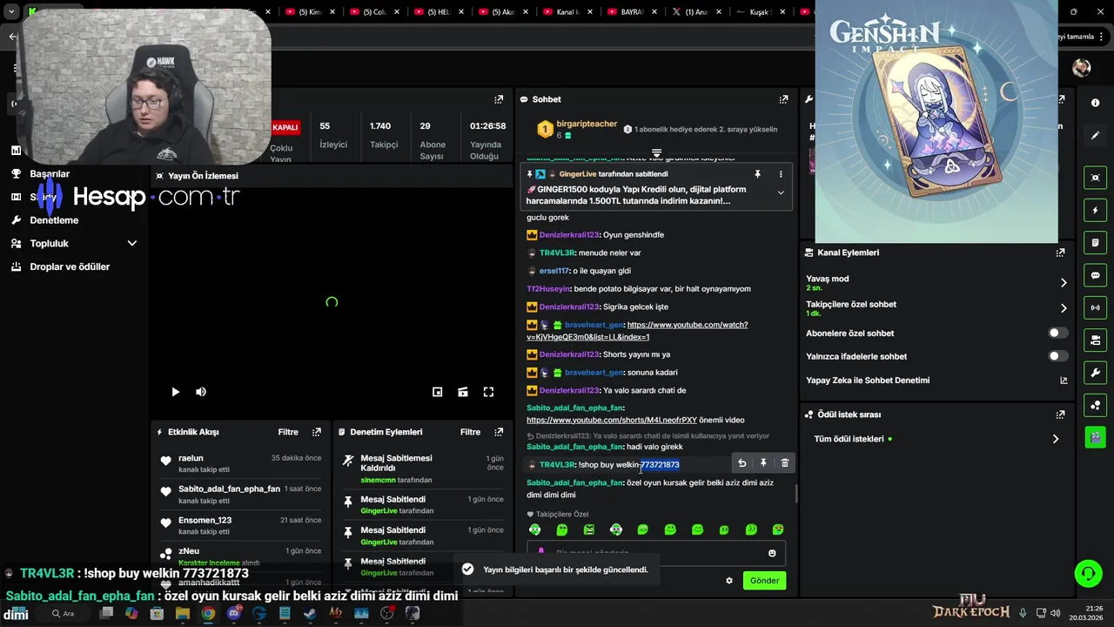The width and height of the screenshot is (1114, 627).
Task: Open Chrome from the taskbar
Action: (x=208, y=613)
